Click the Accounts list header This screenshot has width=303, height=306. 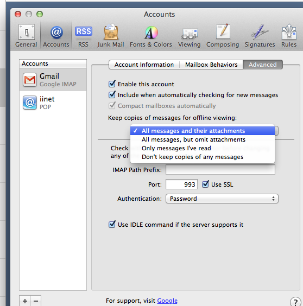click(53, 63)
